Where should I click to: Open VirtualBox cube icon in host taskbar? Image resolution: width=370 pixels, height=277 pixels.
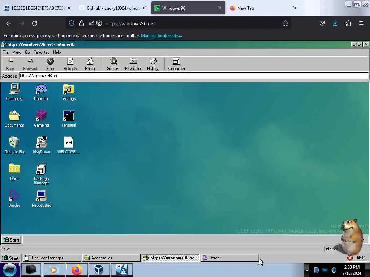[x=99, y=270]
